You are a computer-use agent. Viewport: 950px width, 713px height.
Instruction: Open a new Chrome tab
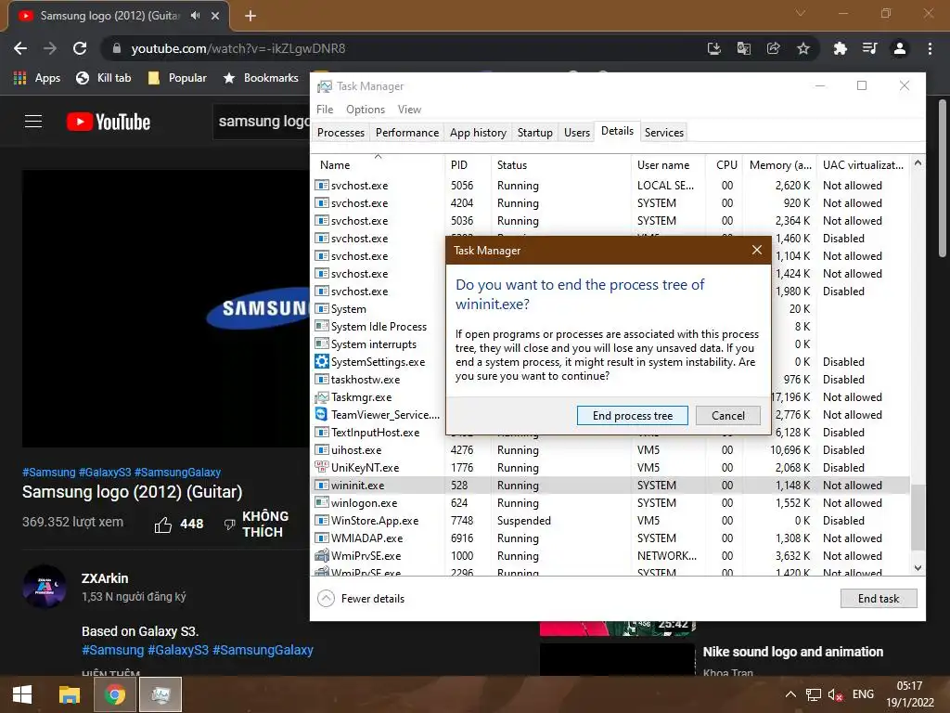tap(250, 16)
